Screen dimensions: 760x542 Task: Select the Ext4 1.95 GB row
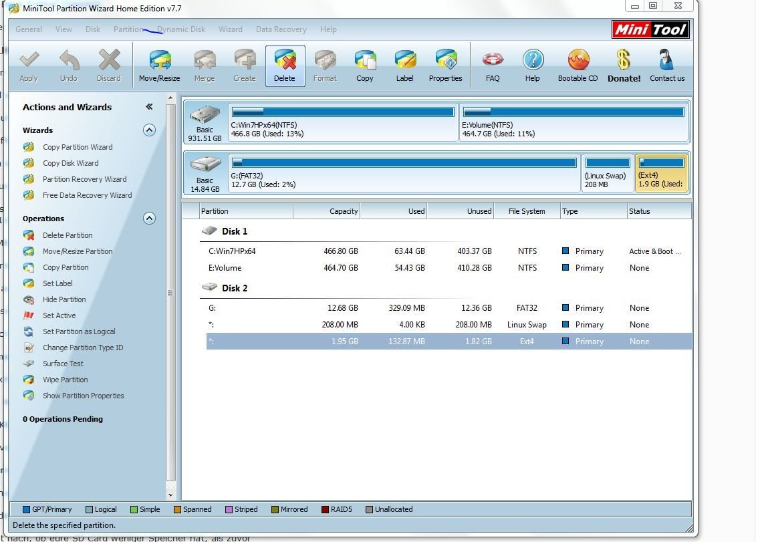coord(449,342)
